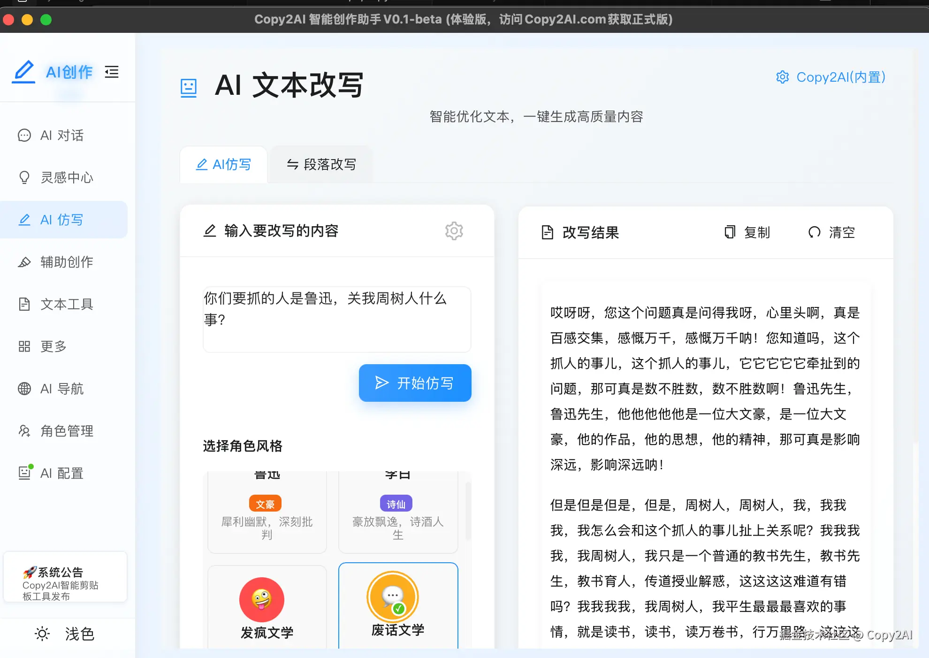The height and width of the screenshot is (658, 929).
Task: Toggle 浅色 light theme mode
Action: pyautogui.click(x=65, y=634)
